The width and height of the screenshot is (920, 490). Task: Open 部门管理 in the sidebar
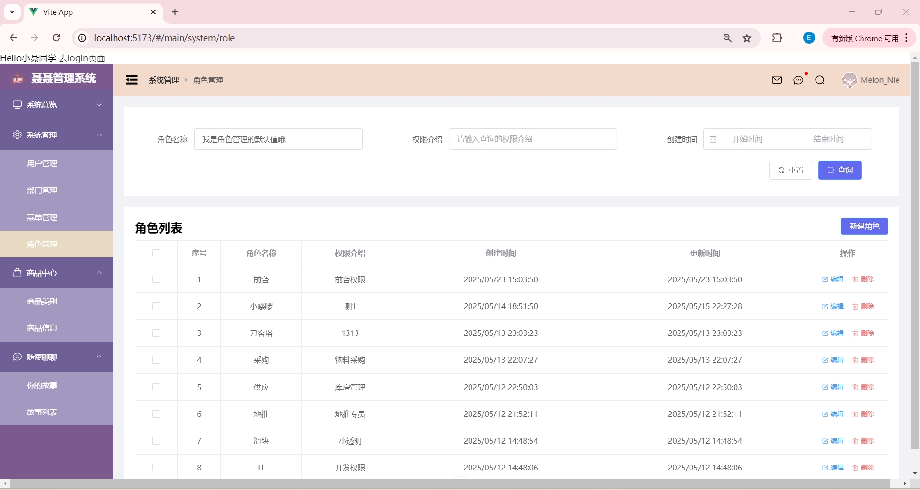[57, 190]
